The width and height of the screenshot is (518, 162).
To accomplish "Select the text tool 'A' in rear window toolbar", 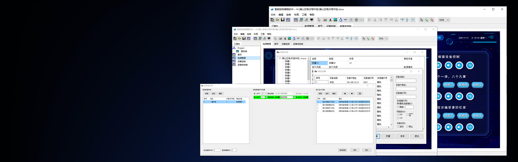I will pos(330,20).
